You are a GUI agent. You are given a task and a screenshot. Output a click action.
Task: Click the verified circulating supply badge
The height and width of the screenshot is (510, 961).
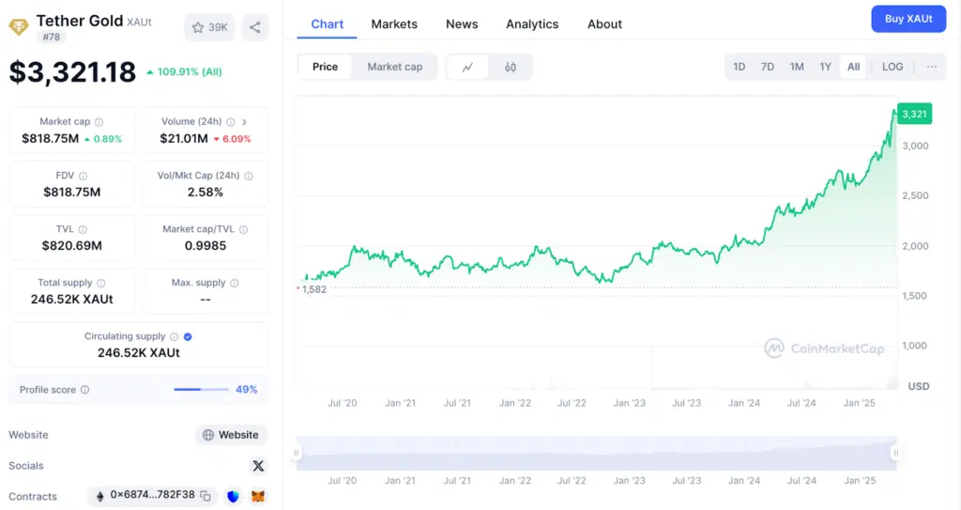tap(188, 337)
